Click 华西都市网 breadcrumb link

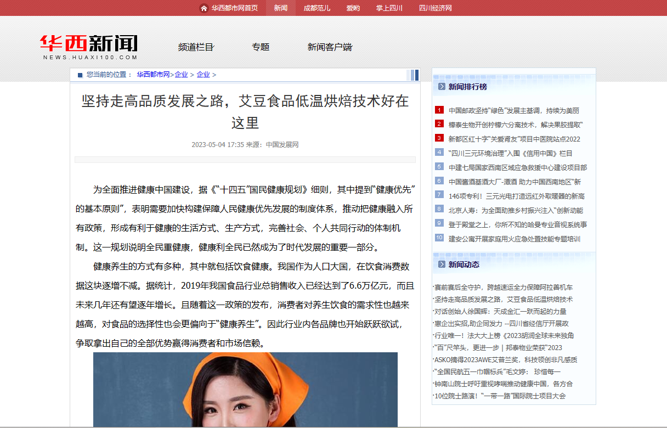point(153,75)
